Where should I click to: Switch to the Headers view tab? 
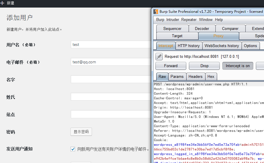pos(196,77)
